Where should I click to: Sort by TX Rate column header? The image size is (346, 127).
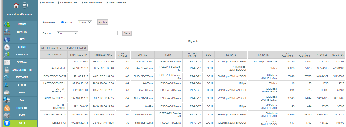pyautogui.click(x=231, y=55)
